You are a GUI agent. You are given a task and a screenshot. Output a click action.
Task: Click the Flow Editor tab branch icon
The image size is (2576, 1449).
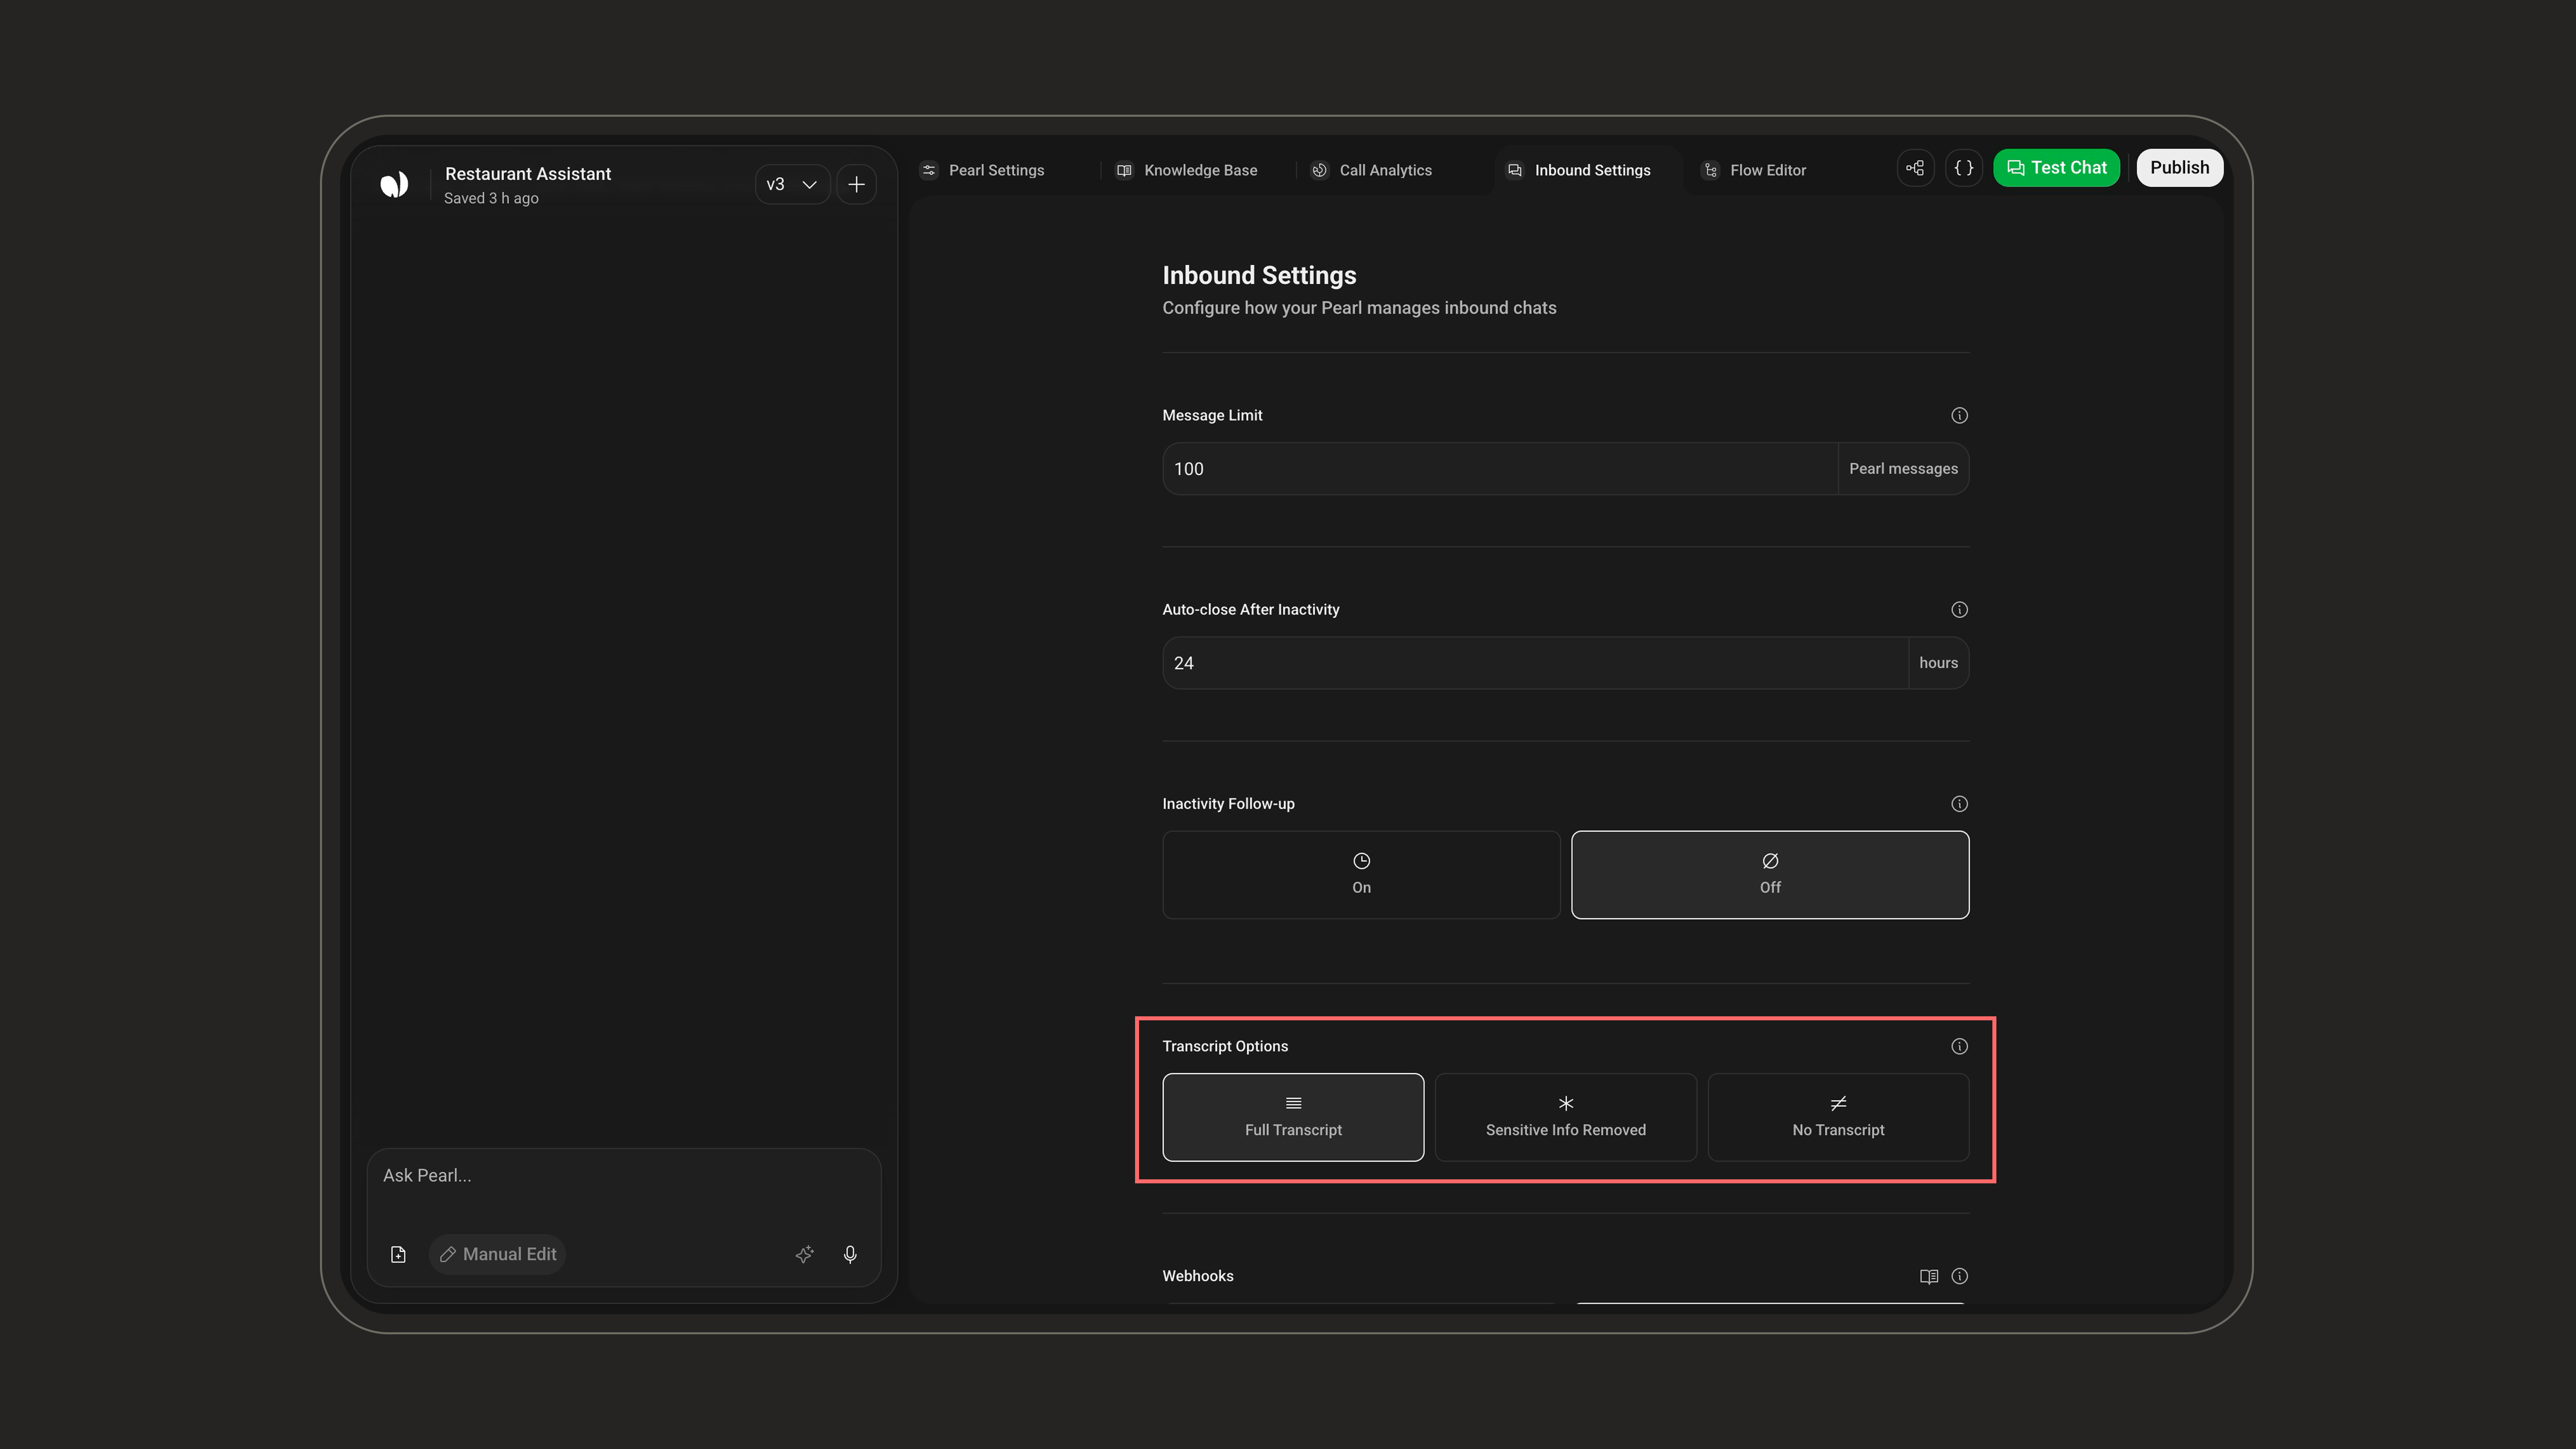[1710, 170]
